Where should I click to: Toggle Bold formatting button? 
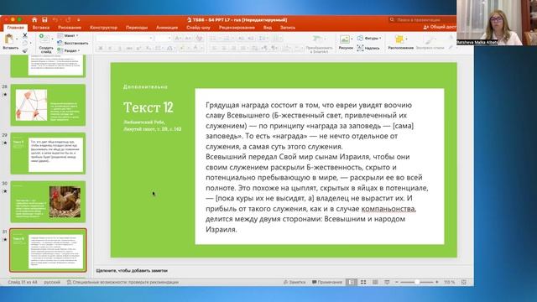[101, 49]
